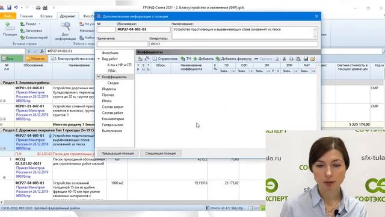Click Добавить to add a coefficient
The height and width of the screenshot is (217, 385).
[x=203, y=59]
